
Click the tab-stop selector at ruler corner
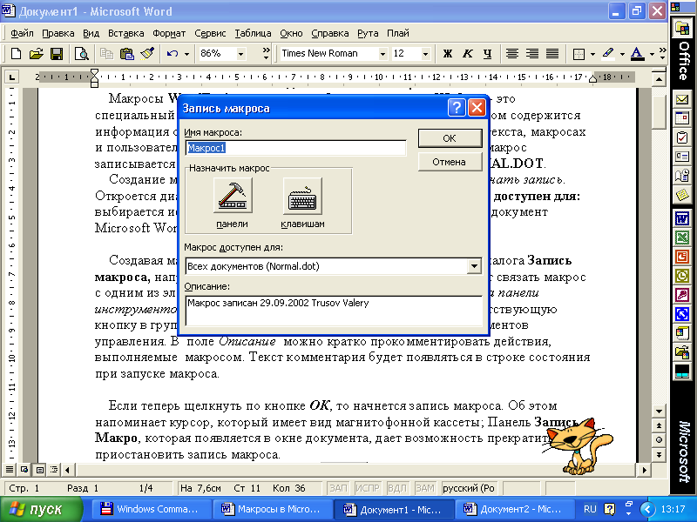12,77
